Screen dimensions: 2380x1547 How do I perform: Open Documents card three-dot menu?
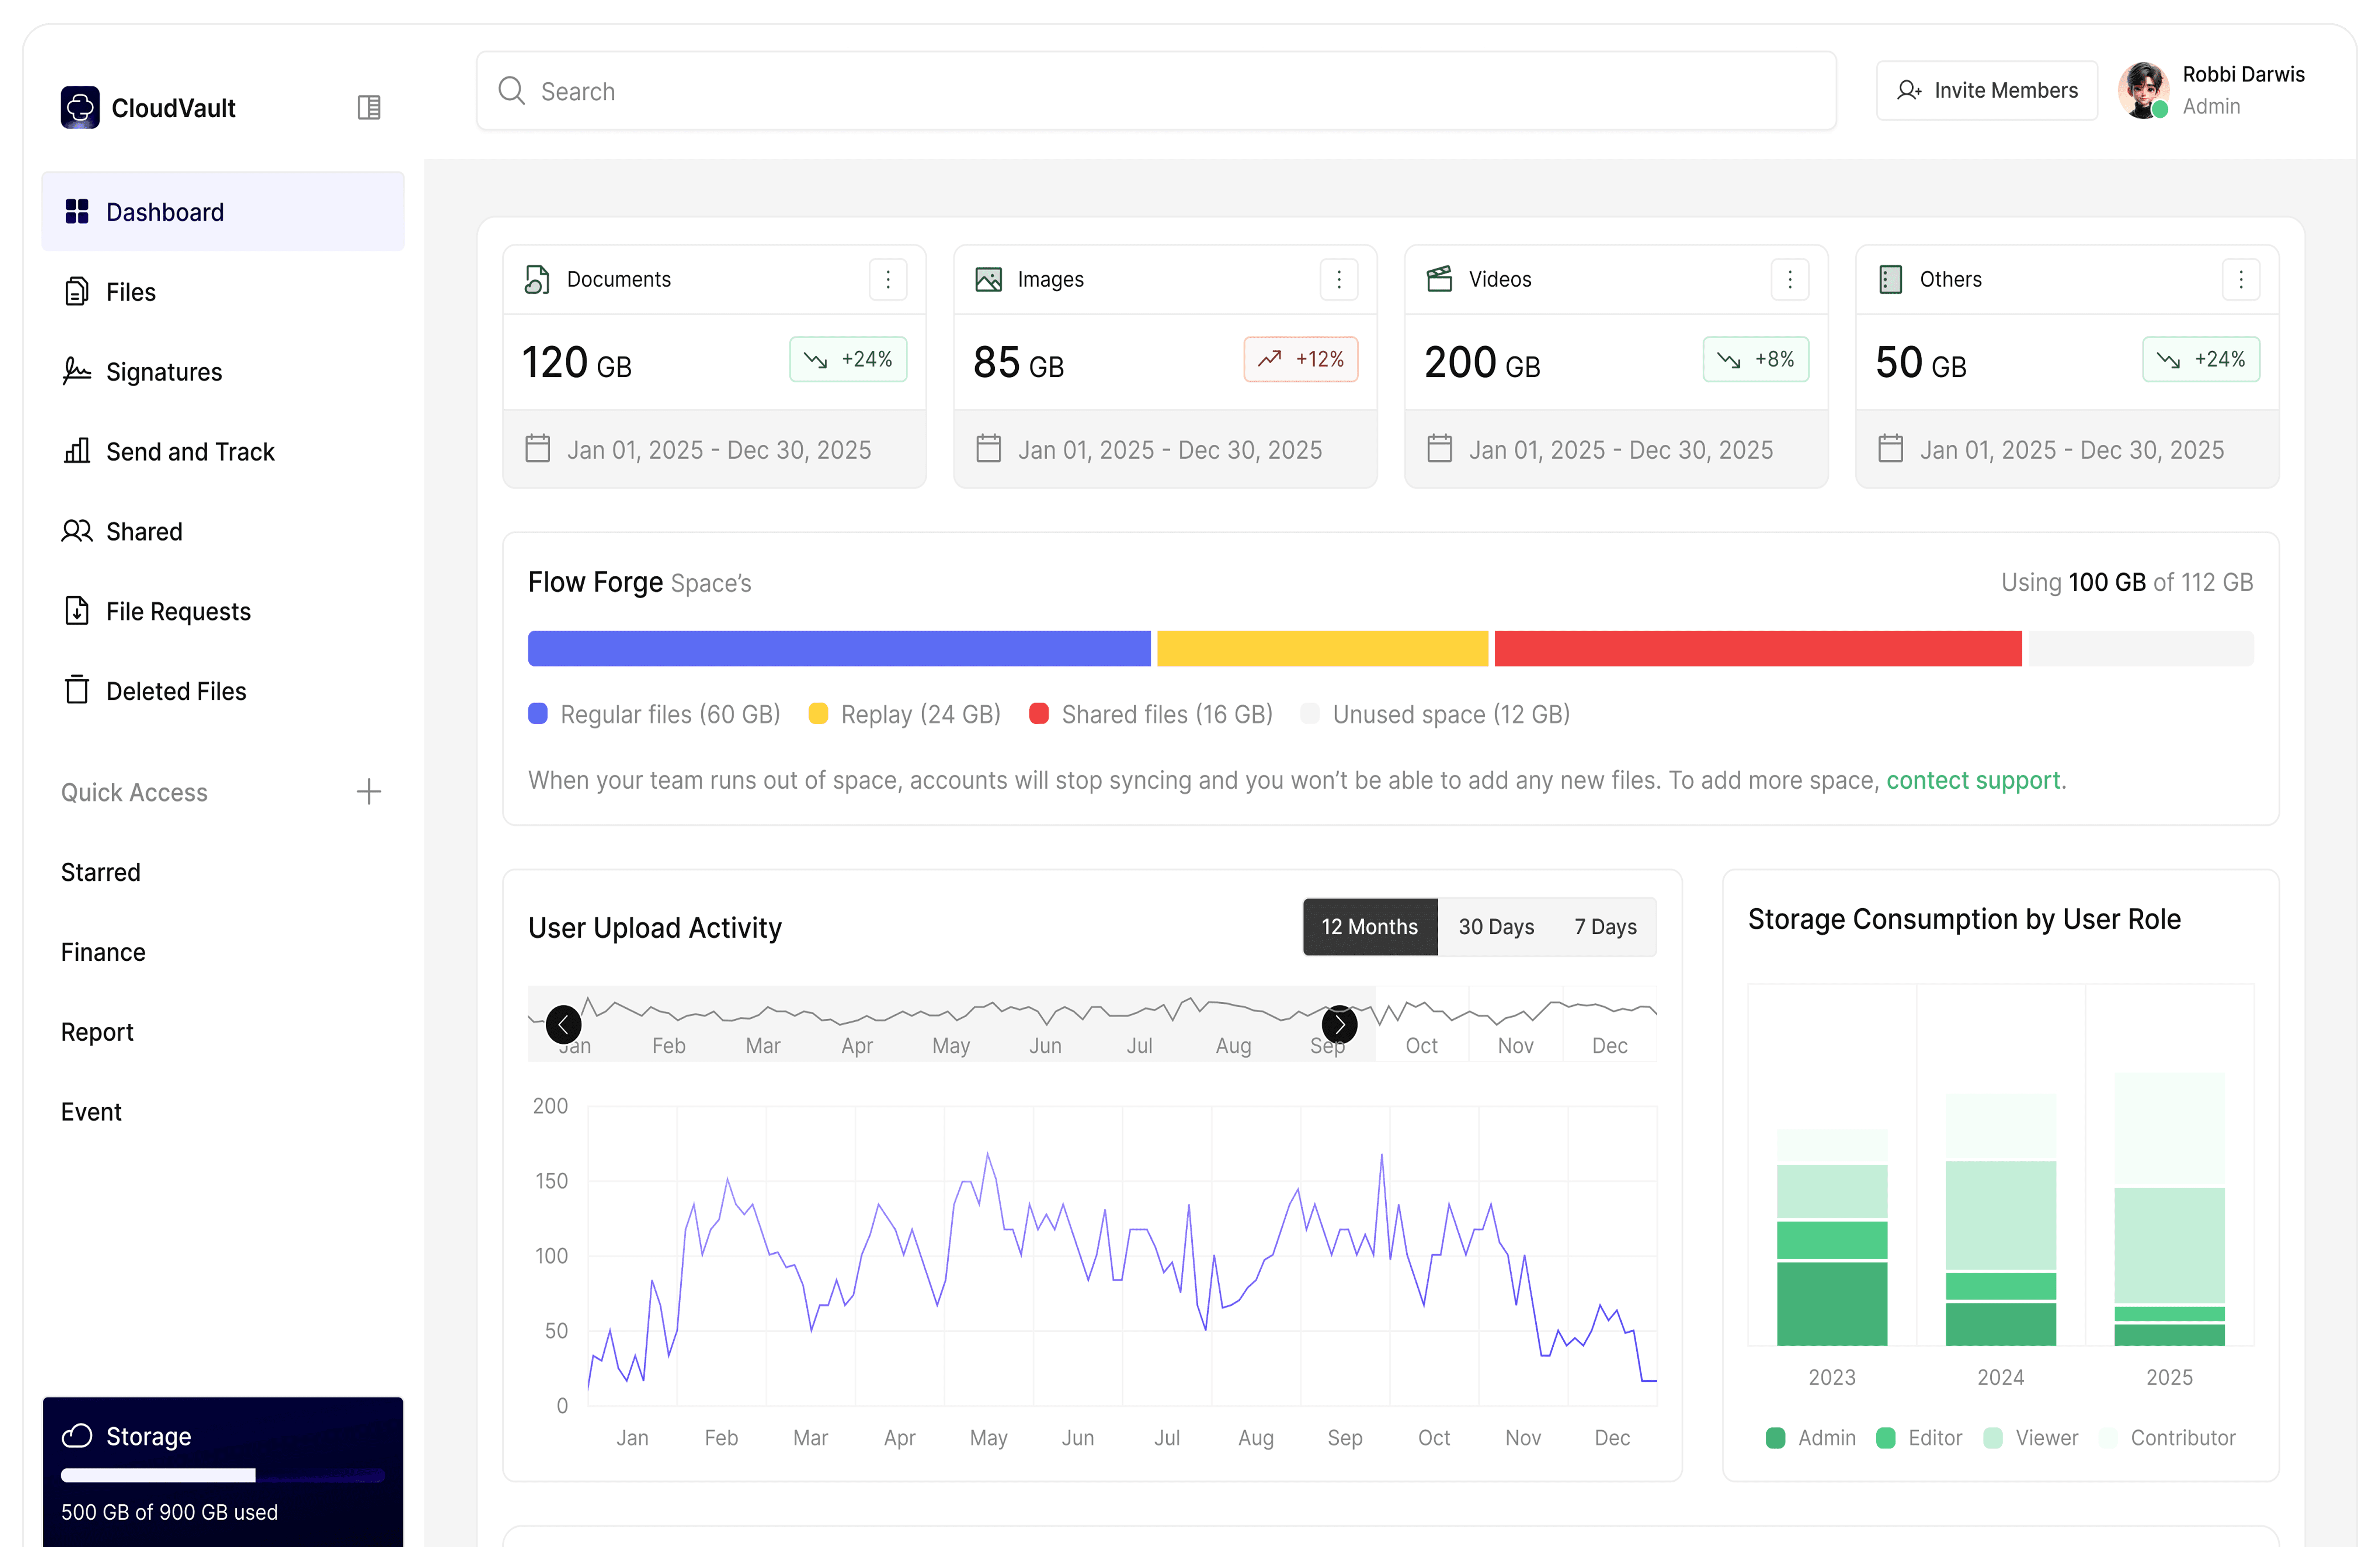point(888,279)
